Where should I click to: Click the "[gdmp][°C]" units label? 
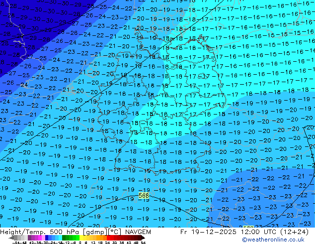click(x=102, y=232)
